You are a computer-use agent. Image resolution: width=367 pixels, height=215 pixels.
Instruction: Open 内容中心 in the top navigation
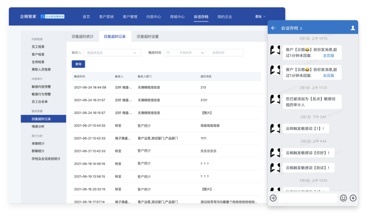(x=153, y=16)
